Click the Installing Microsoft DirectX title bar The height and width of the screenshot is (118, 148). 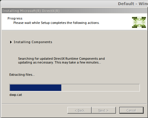tap(74, 11)
